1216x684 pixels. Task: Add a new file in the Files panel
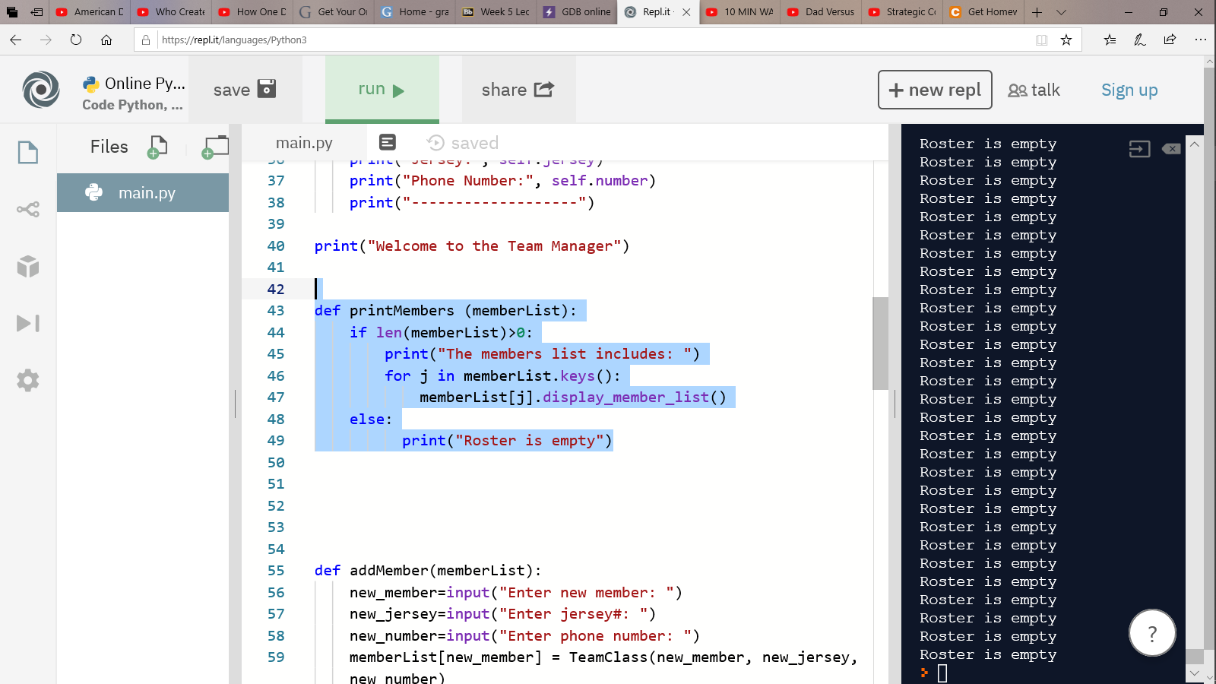tap(157, 147)
